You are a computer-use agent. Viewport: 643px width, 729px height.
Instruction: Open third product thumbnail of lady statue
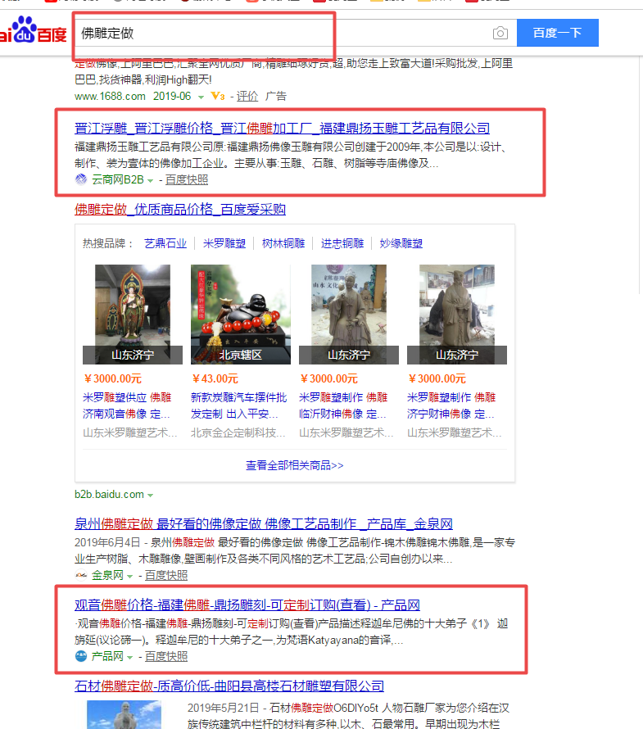349,315
